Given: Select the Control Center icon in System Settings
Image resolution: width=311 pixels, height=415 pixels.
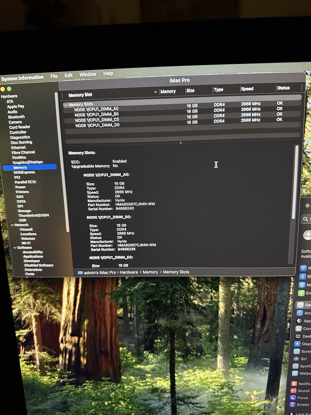Looking at the screenshot, I should [299, 329].
